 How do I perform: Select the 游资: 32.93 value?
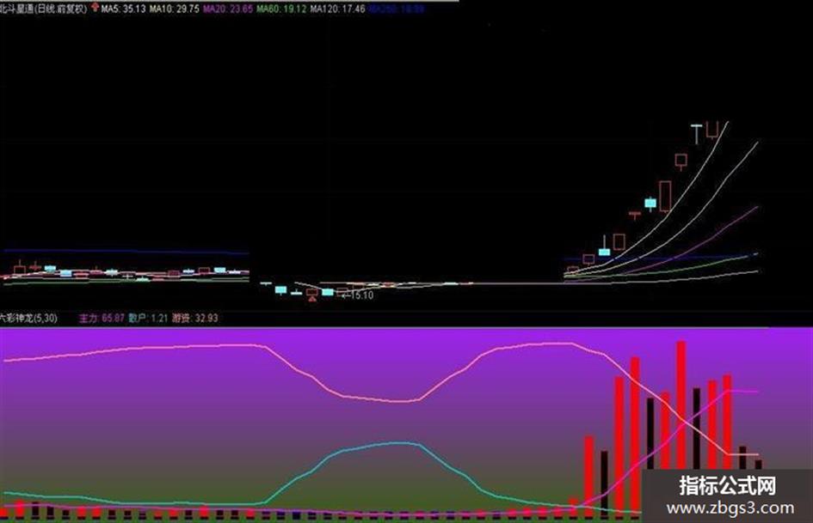[x=195, y=318]
